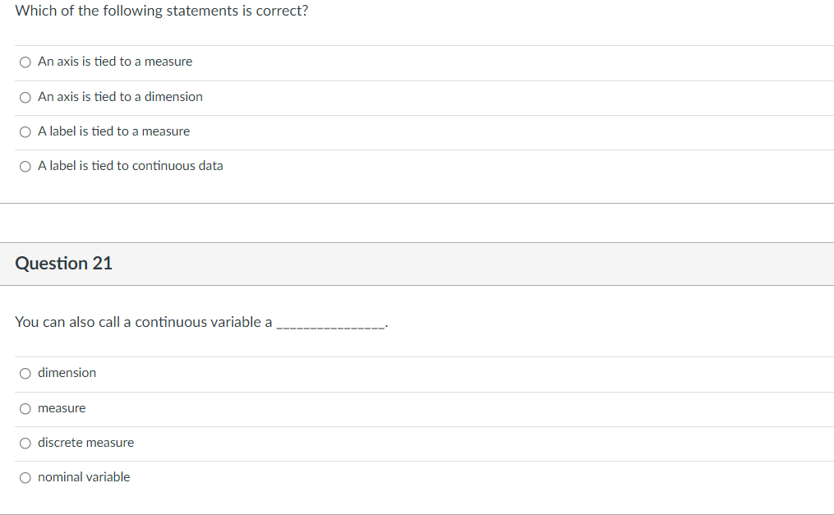Choose the "nominal variable" answer option

click(25, 477)
